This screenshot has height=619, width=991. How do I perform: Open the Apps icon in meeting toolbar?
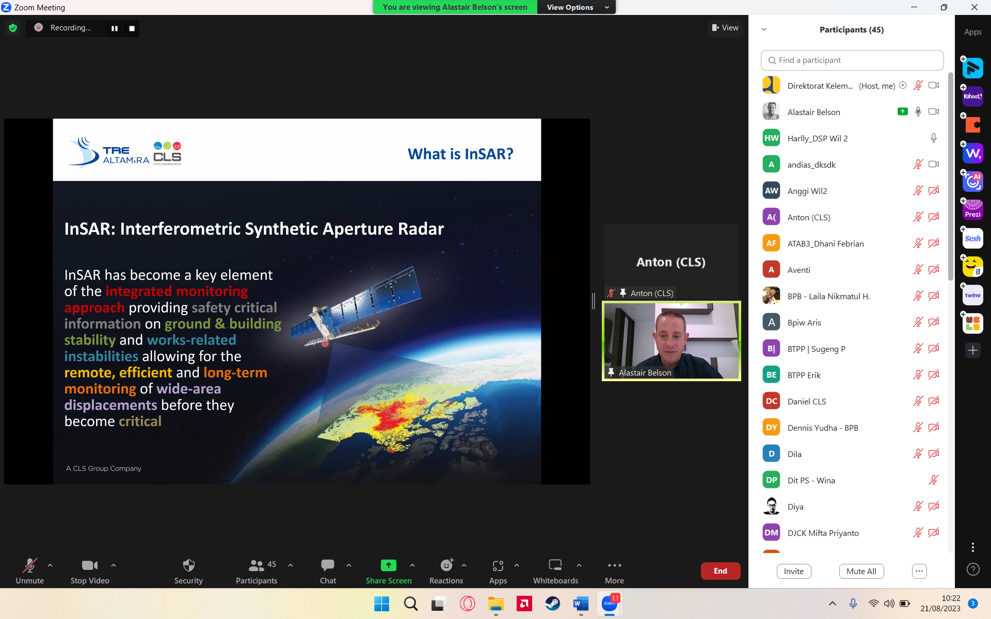498,565
